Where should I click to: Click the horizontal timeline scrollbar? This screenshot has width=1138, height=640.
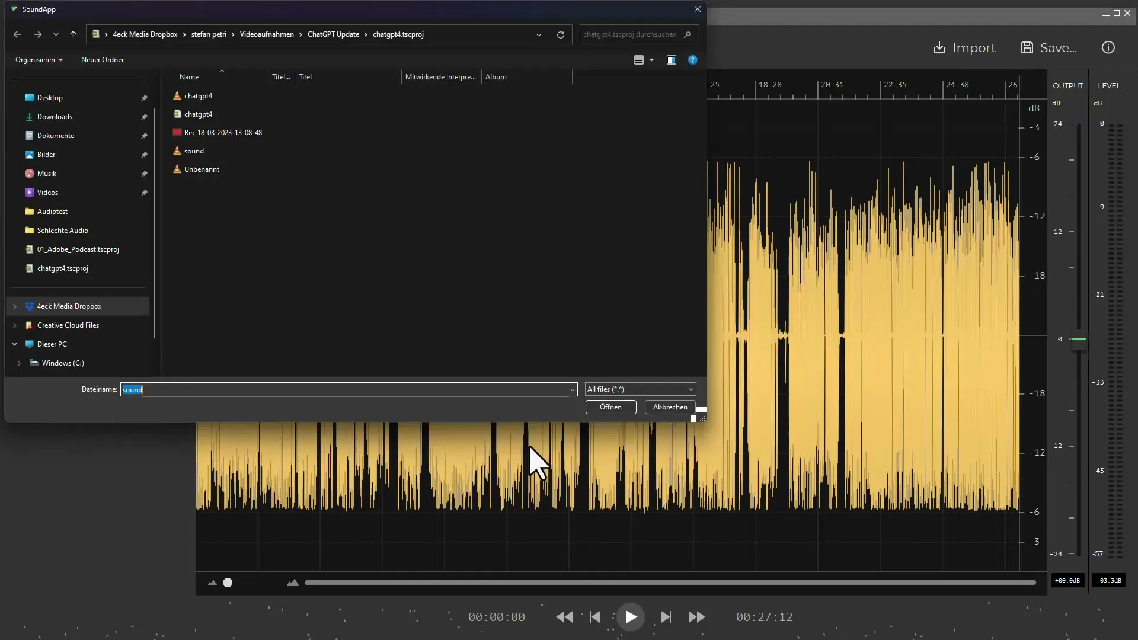pos(670,583)
